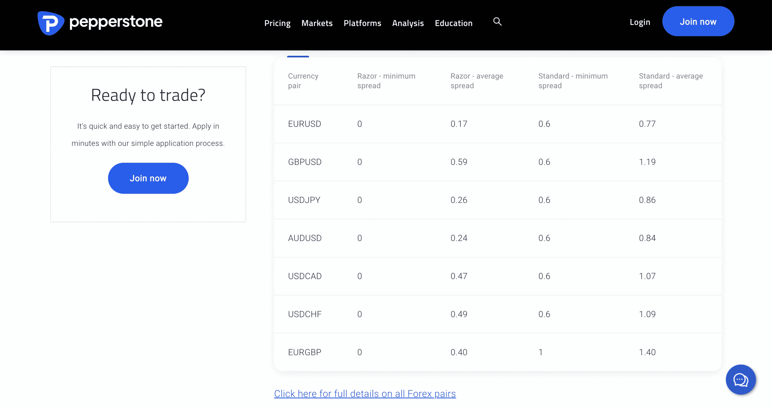Select the GBPUSD row label
The width and height of the screenshot is (772, 408).
coord(305,162)
